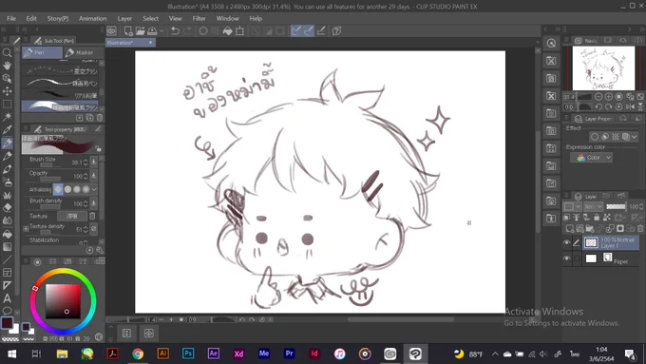646x364 pixels.
Task: Select the highlighted brush in sub tool list
Action: click(60, 106)
